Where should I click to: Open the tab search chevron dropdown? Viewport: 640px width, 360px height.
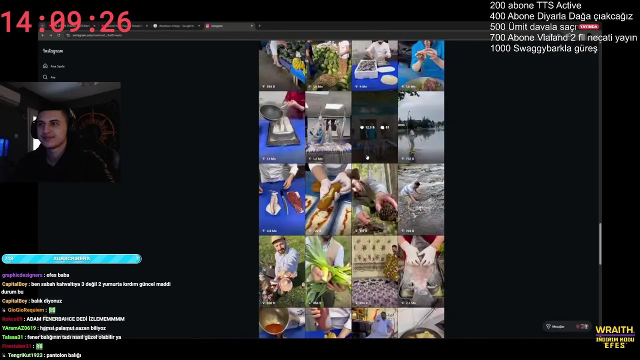tap(42, 25)
